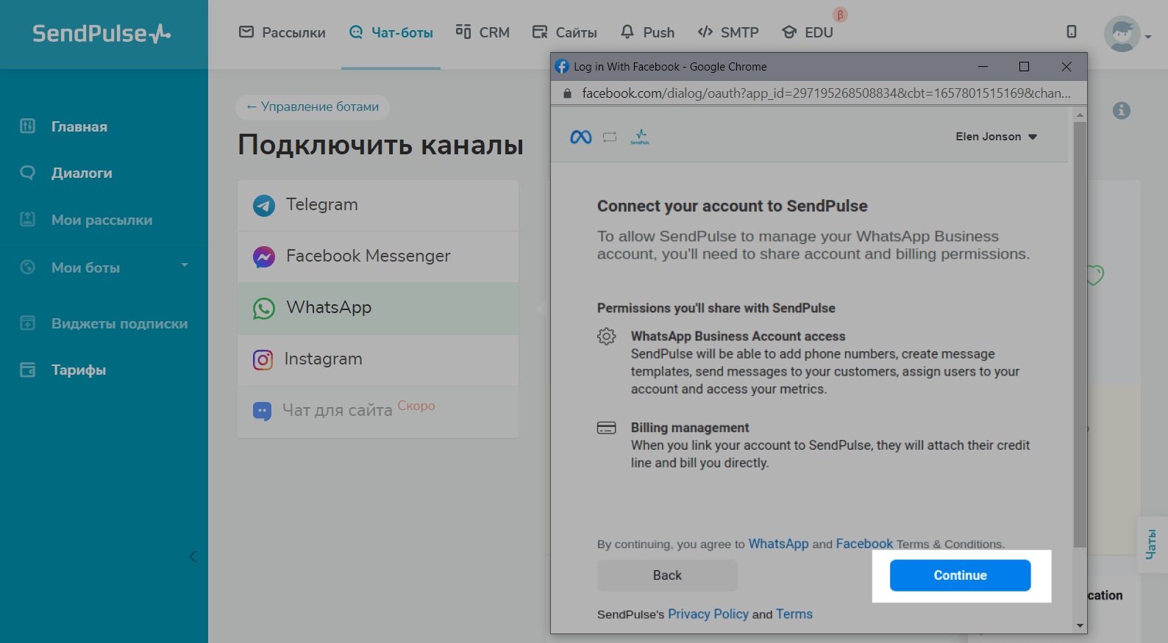1168x643 pixels.
Task: Click the SendPulse logo
Action: (102, 33)
